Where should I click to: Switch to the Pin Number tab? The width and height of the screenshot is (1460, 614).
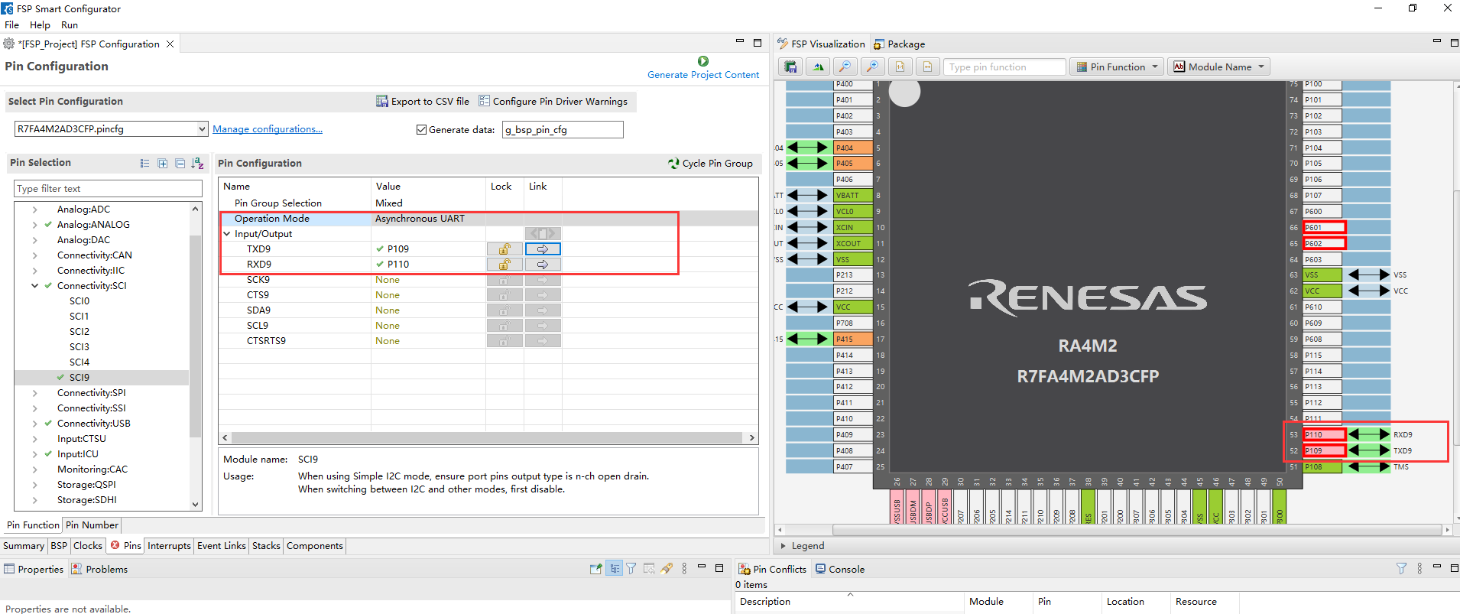click(92, 525)
